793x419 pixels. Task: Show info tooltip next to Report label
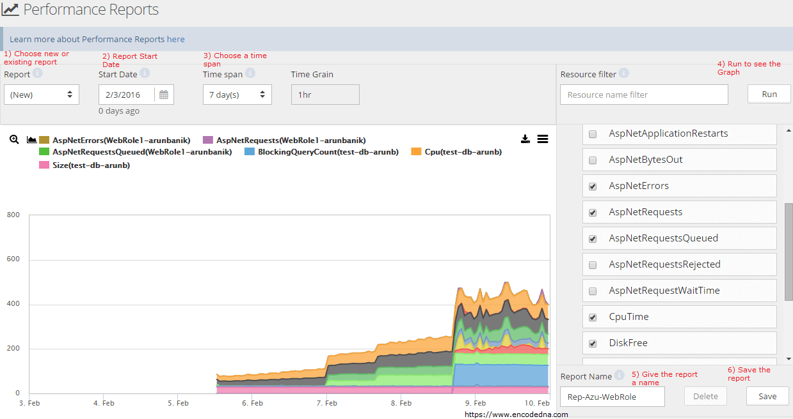[38, 73]
